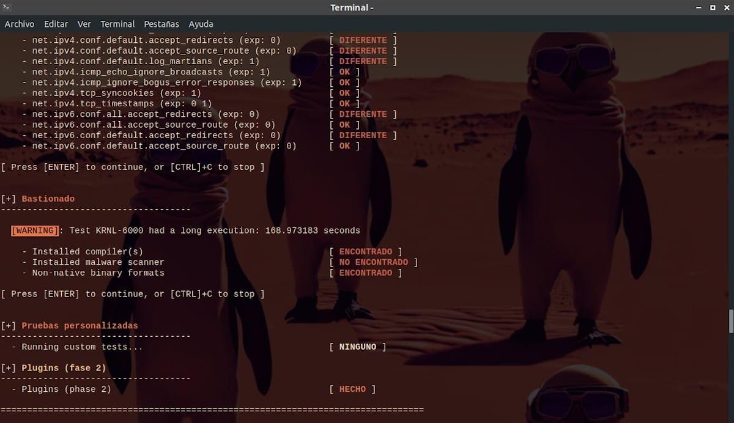Click the net.ipv4.conf.default.accept_source_route line
This screenshot has width=734, height=423.
tap(159, 51)
